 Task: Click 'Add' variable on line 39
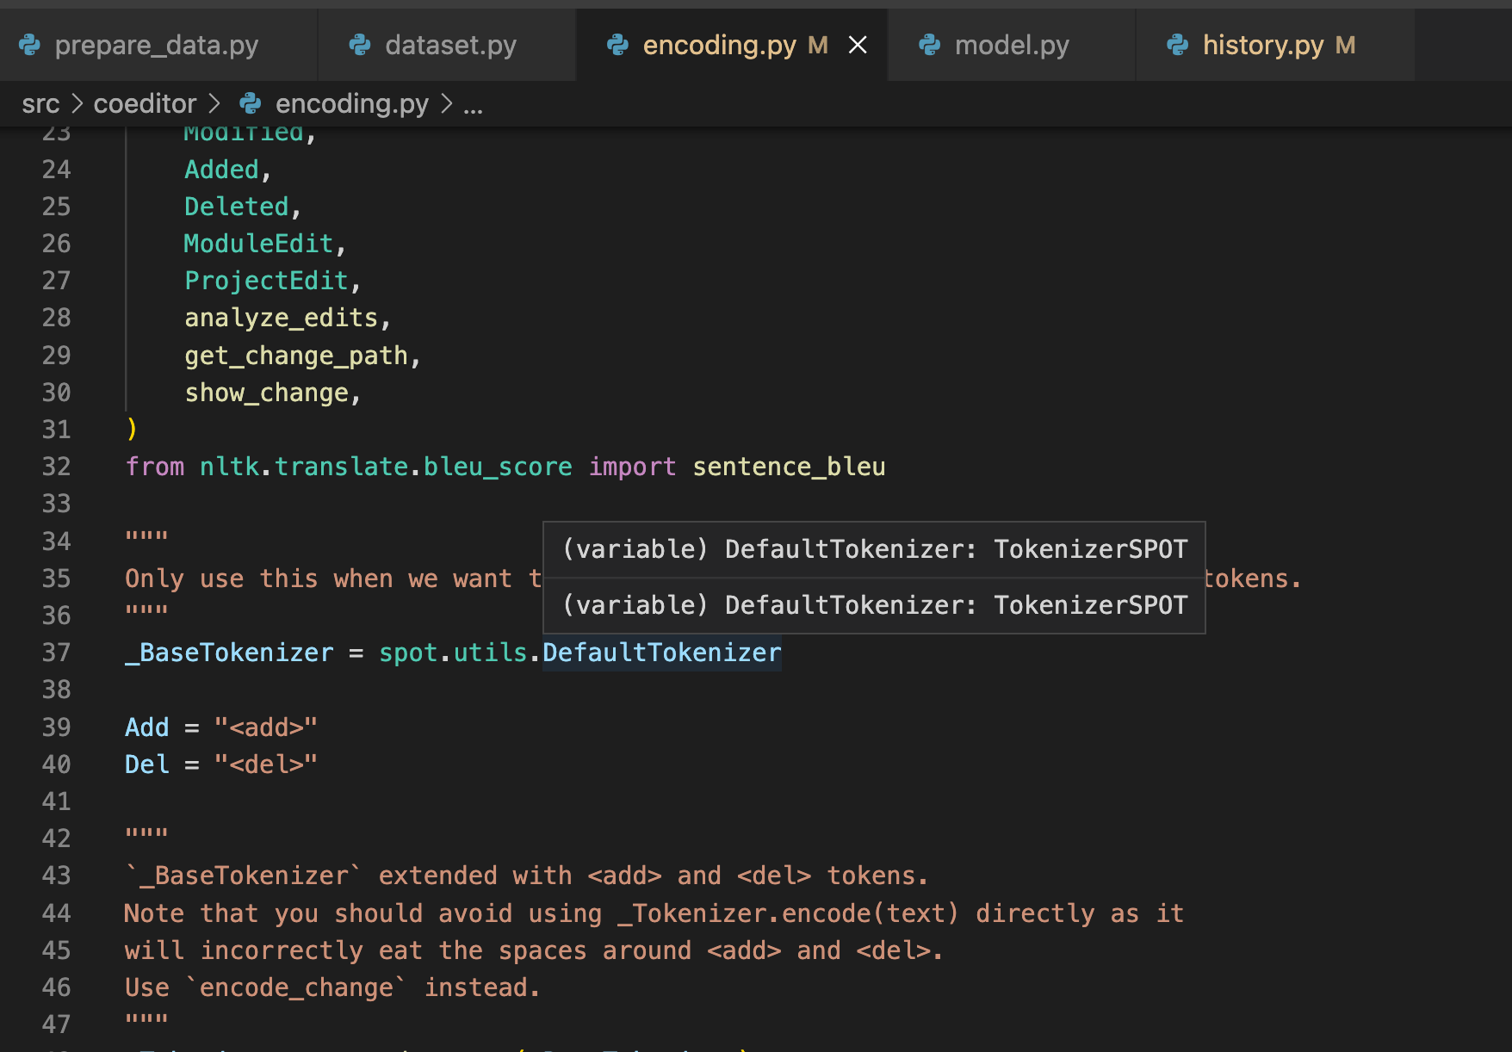(147, 727)
